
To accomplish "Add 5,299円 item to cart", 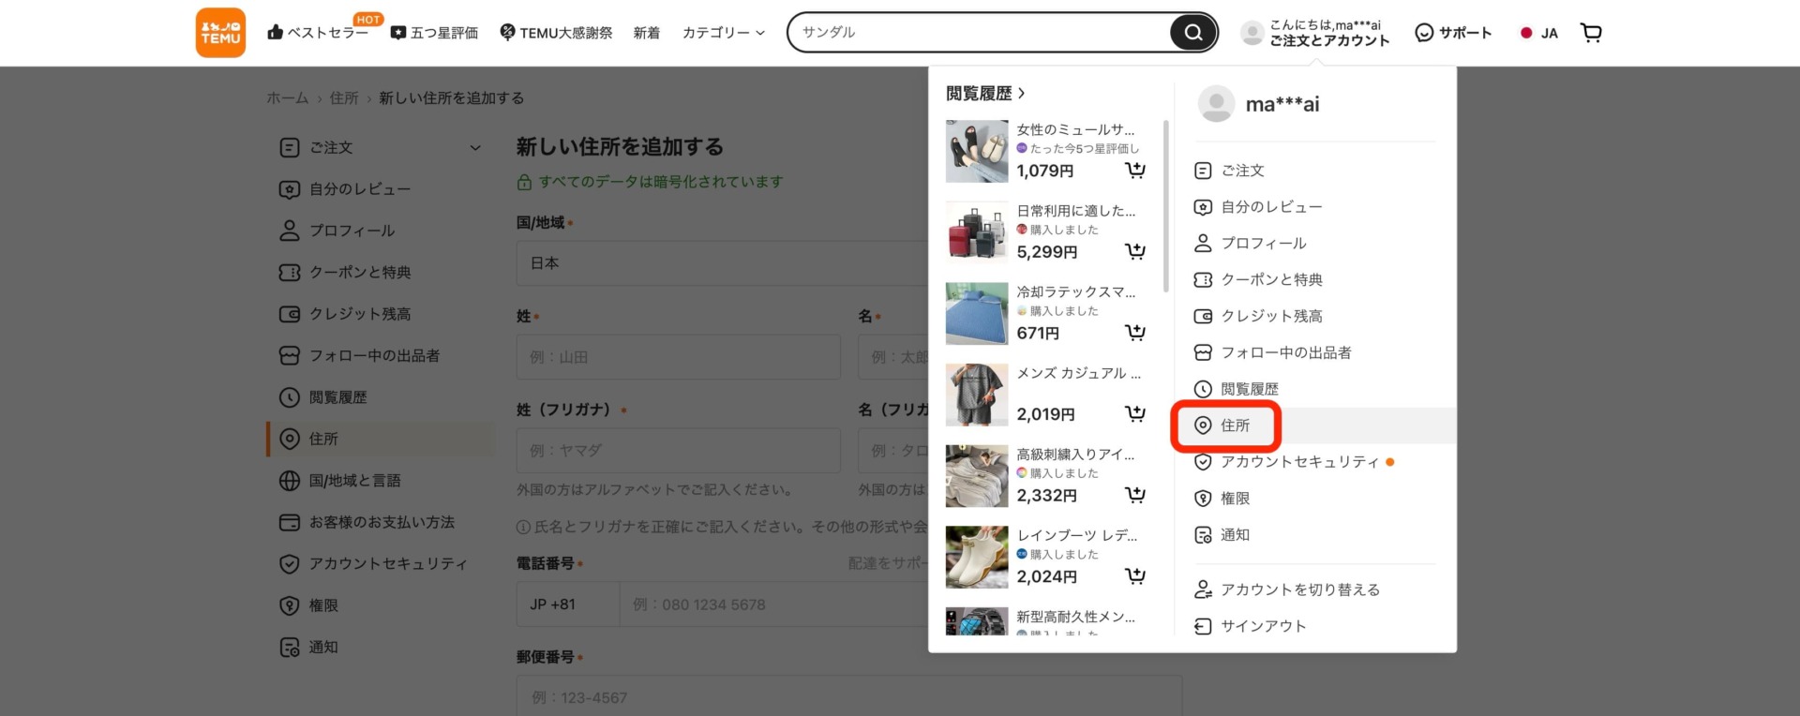I will coord(1134,252).
